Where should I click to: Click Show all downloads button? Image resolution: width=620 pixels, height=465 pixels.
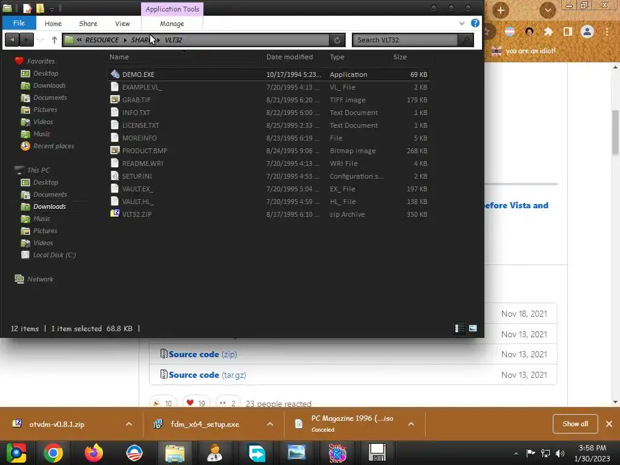tap(575, 423)
